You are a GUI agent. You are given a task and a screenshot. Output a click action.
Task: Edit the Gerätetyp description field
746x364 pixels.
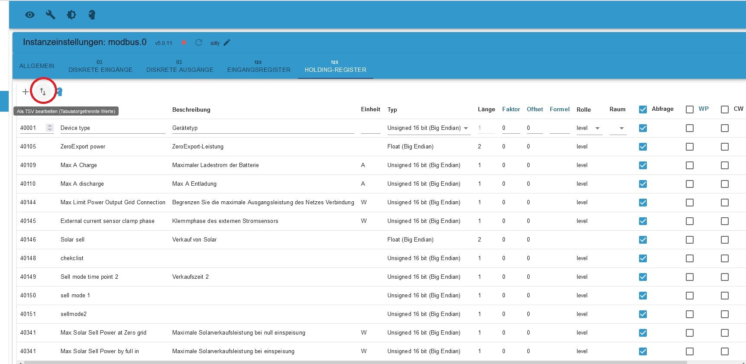click(263, 128)
